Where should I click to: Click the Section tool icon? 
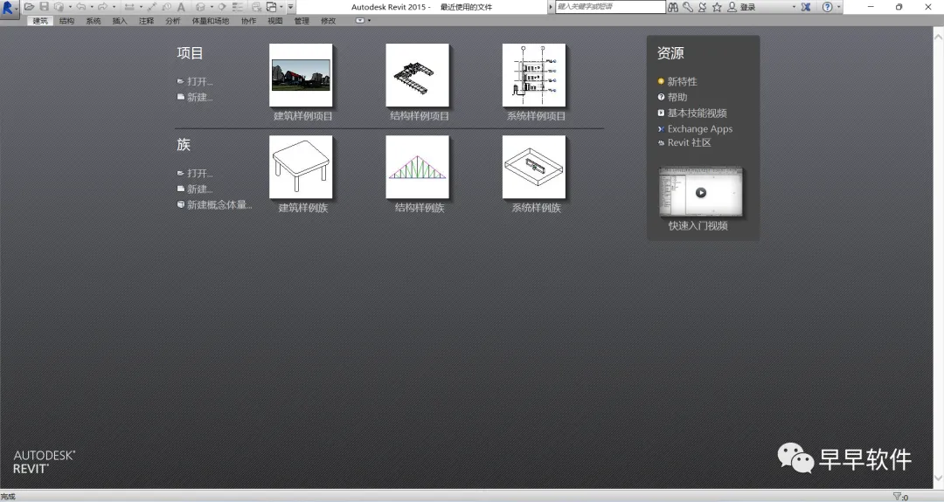[222, 7]
